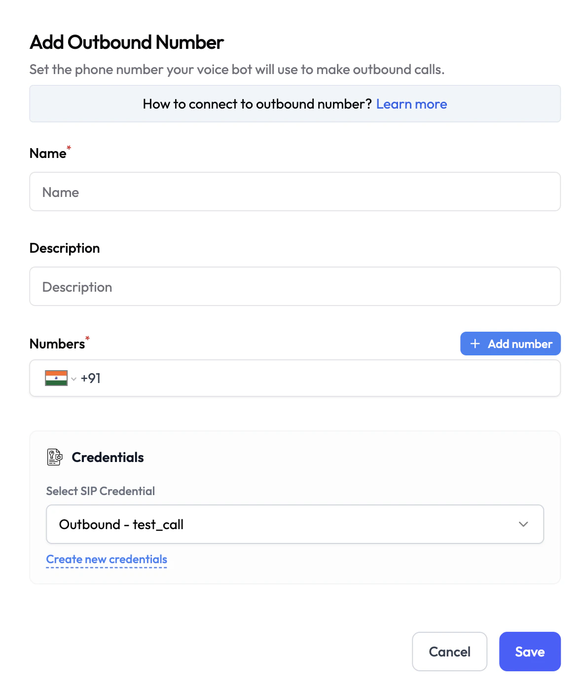
Task: Click the Add Outbound Number heading
Action: click(x=127, y=42)
